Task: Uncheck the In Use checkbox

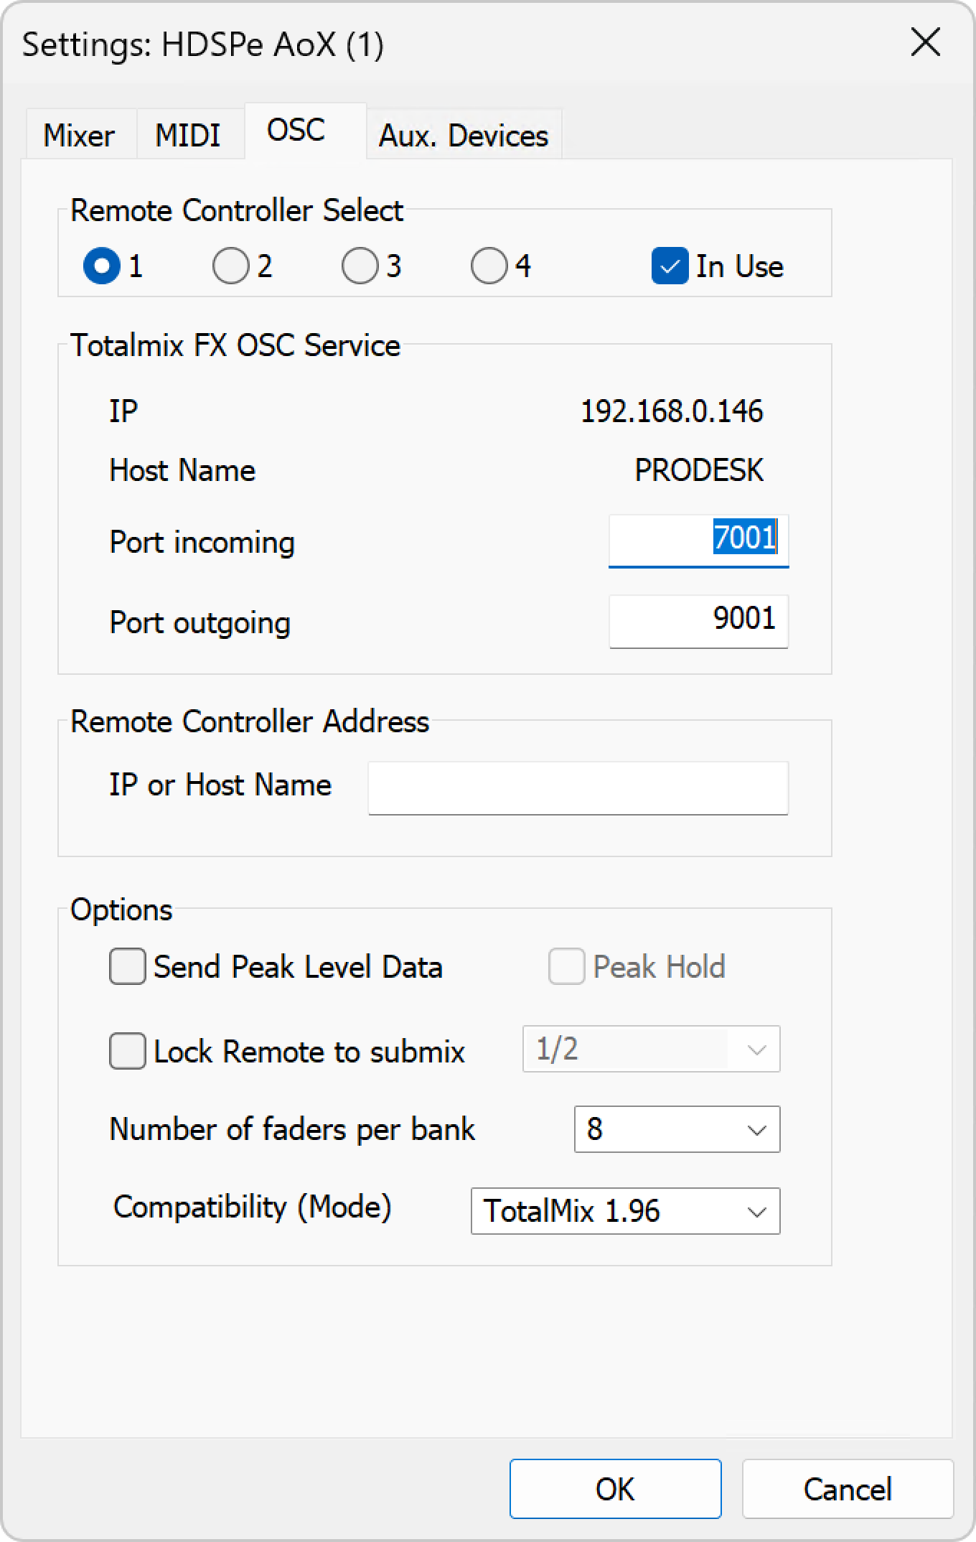Action: tap(670, 266)
